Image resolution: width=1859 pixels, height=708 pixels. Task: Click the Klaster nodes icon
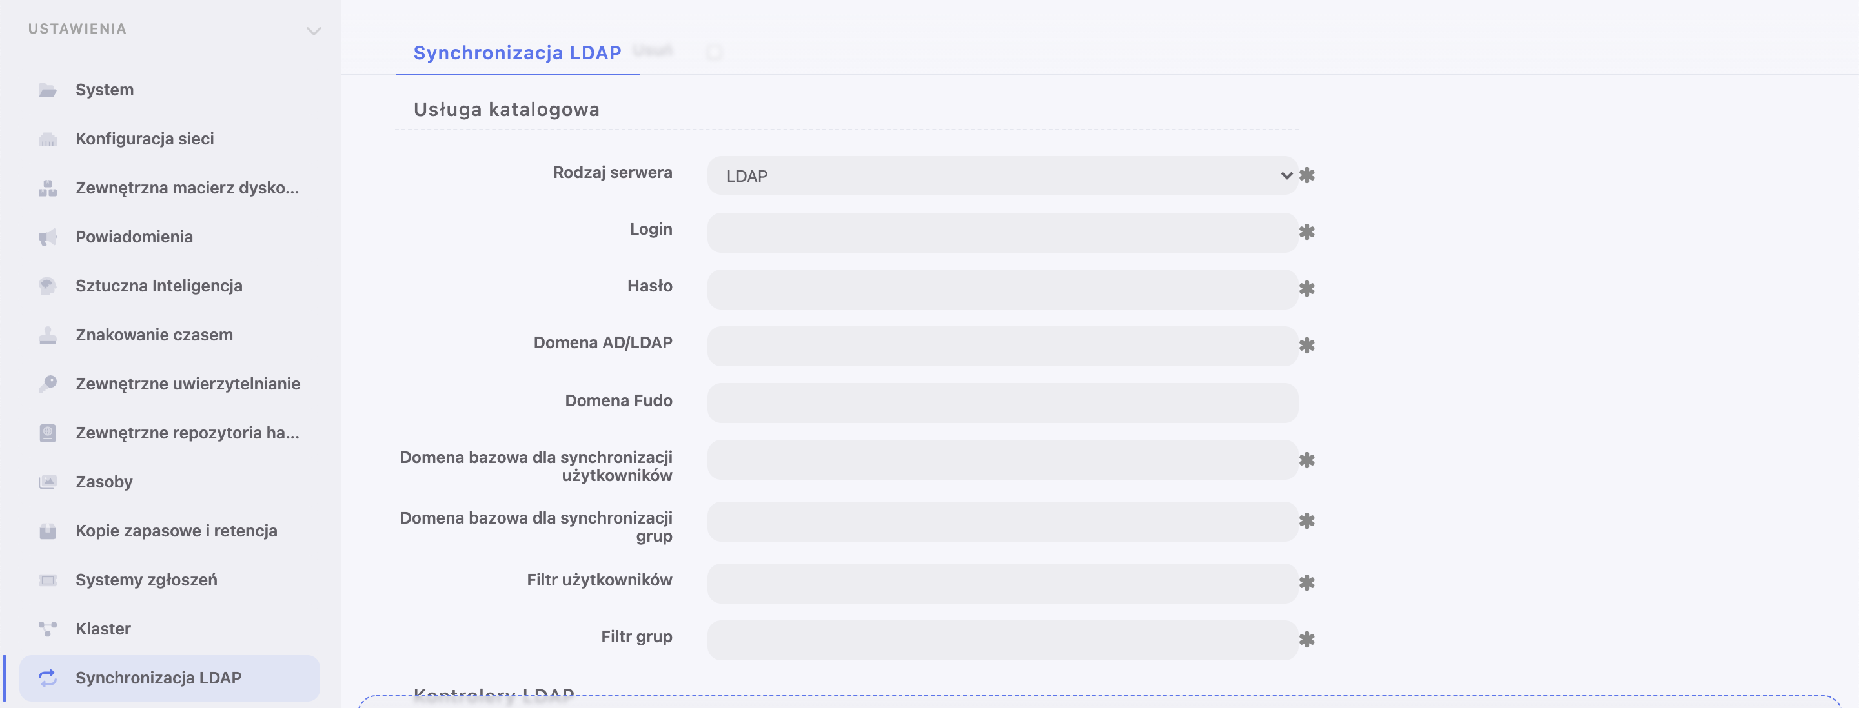(48, 629)
